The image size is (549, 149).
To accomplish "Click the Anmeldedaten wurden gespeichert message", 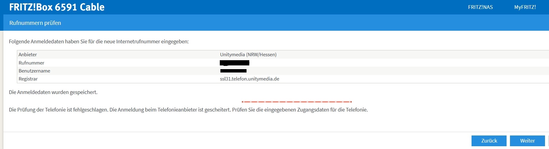I will tap(53, 92).
